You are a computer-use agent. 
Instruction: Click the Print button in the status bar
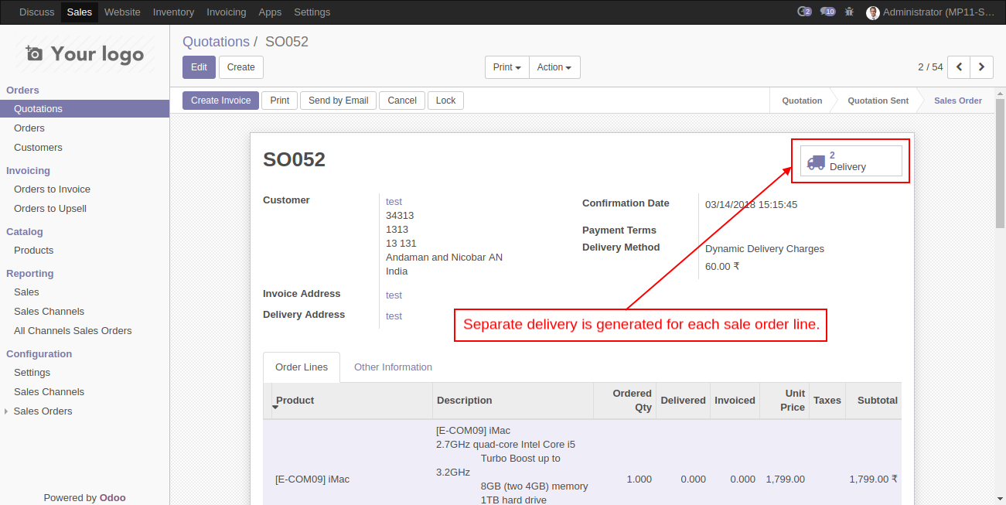[280, 101]
